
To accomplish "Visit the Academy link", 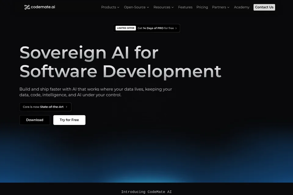I will [242, 7].
